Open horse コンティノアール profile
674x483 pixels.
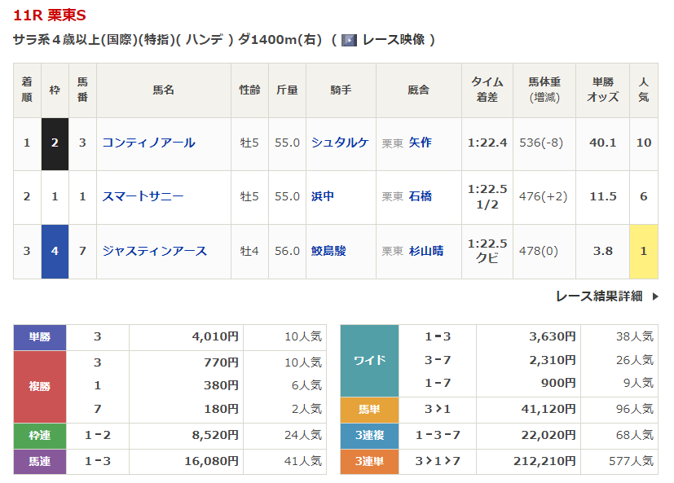pos(148,143)
